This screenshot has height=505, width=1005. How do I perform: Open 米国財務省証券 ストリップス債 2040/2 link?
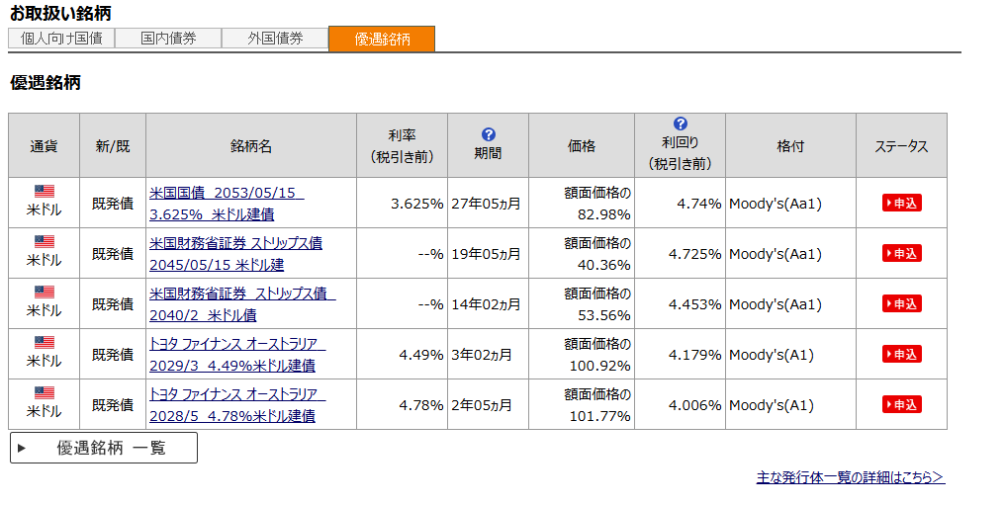(241, 303)
